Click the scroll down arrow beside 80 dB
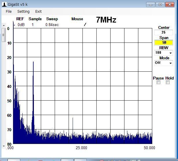This screenshot has width=178, height=161. [3, 146]
